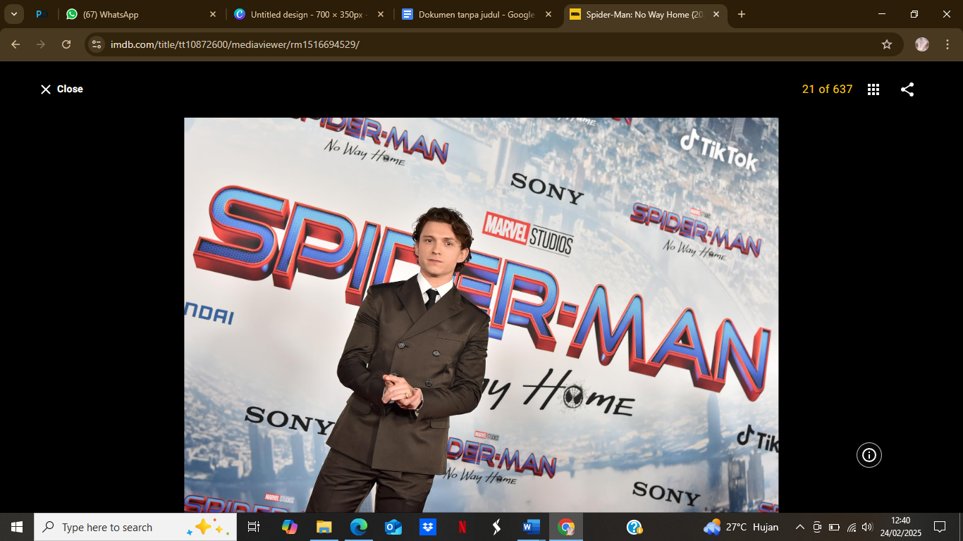Select the Spider-Man: No Way Home tab
The height and width of the screenshot is (541, 963).
coord(644,14)
